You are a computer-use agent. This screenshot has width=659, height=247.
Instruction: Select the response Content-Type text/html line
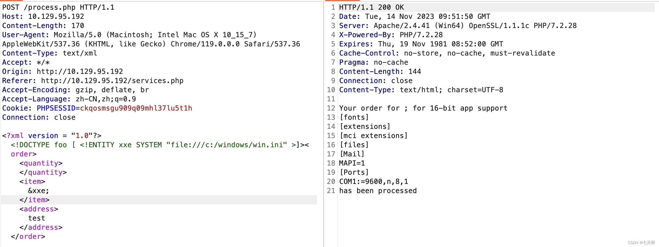[421, 90]
